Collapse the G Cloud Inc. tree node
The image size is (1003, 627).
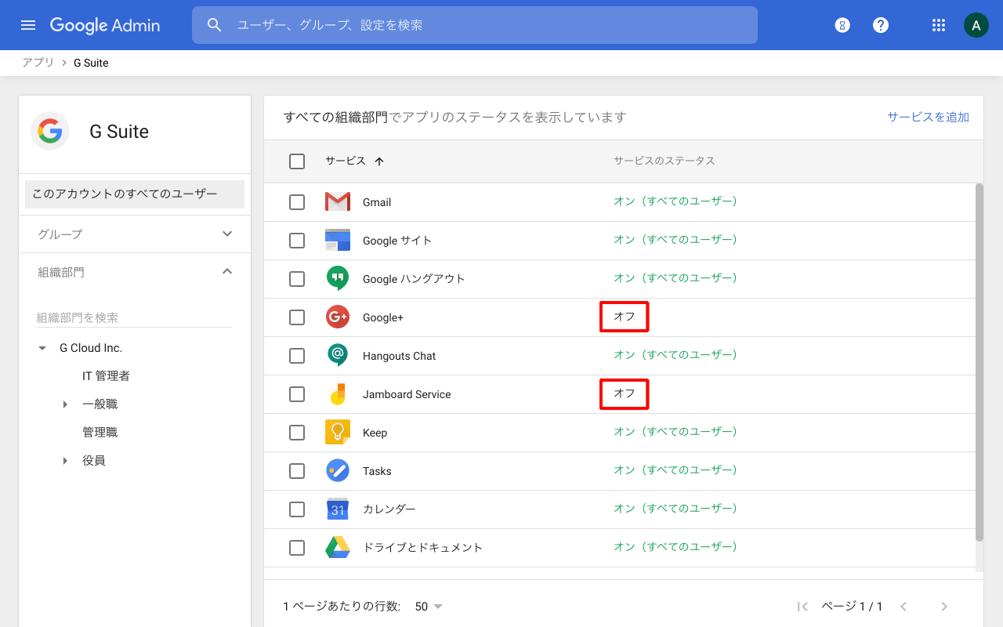click(42, 348)
